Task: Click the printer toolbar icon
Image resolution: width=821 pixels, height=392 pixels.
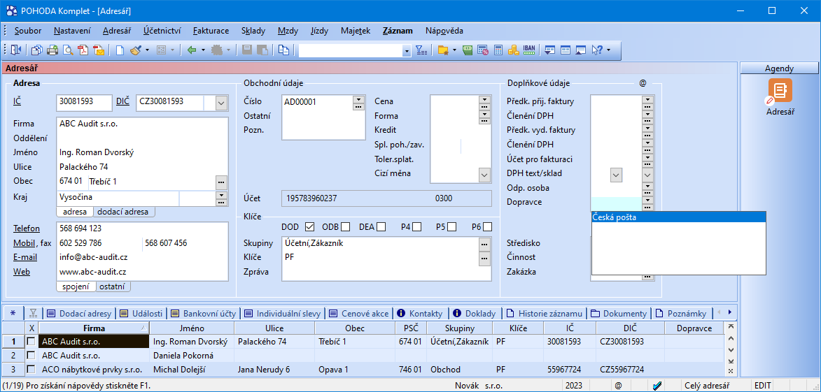Action: pyautogui.click(x=52, y=50)
